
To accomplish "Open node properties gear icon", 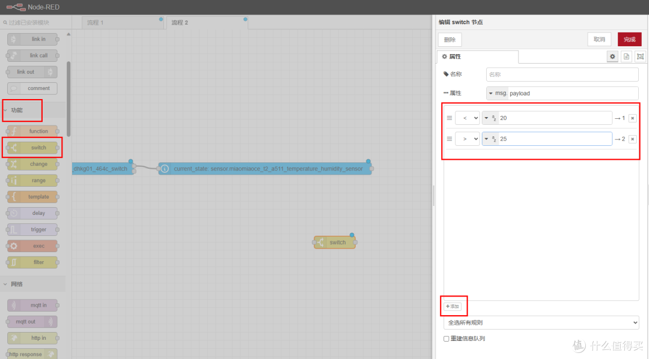I will coord(612,56).
